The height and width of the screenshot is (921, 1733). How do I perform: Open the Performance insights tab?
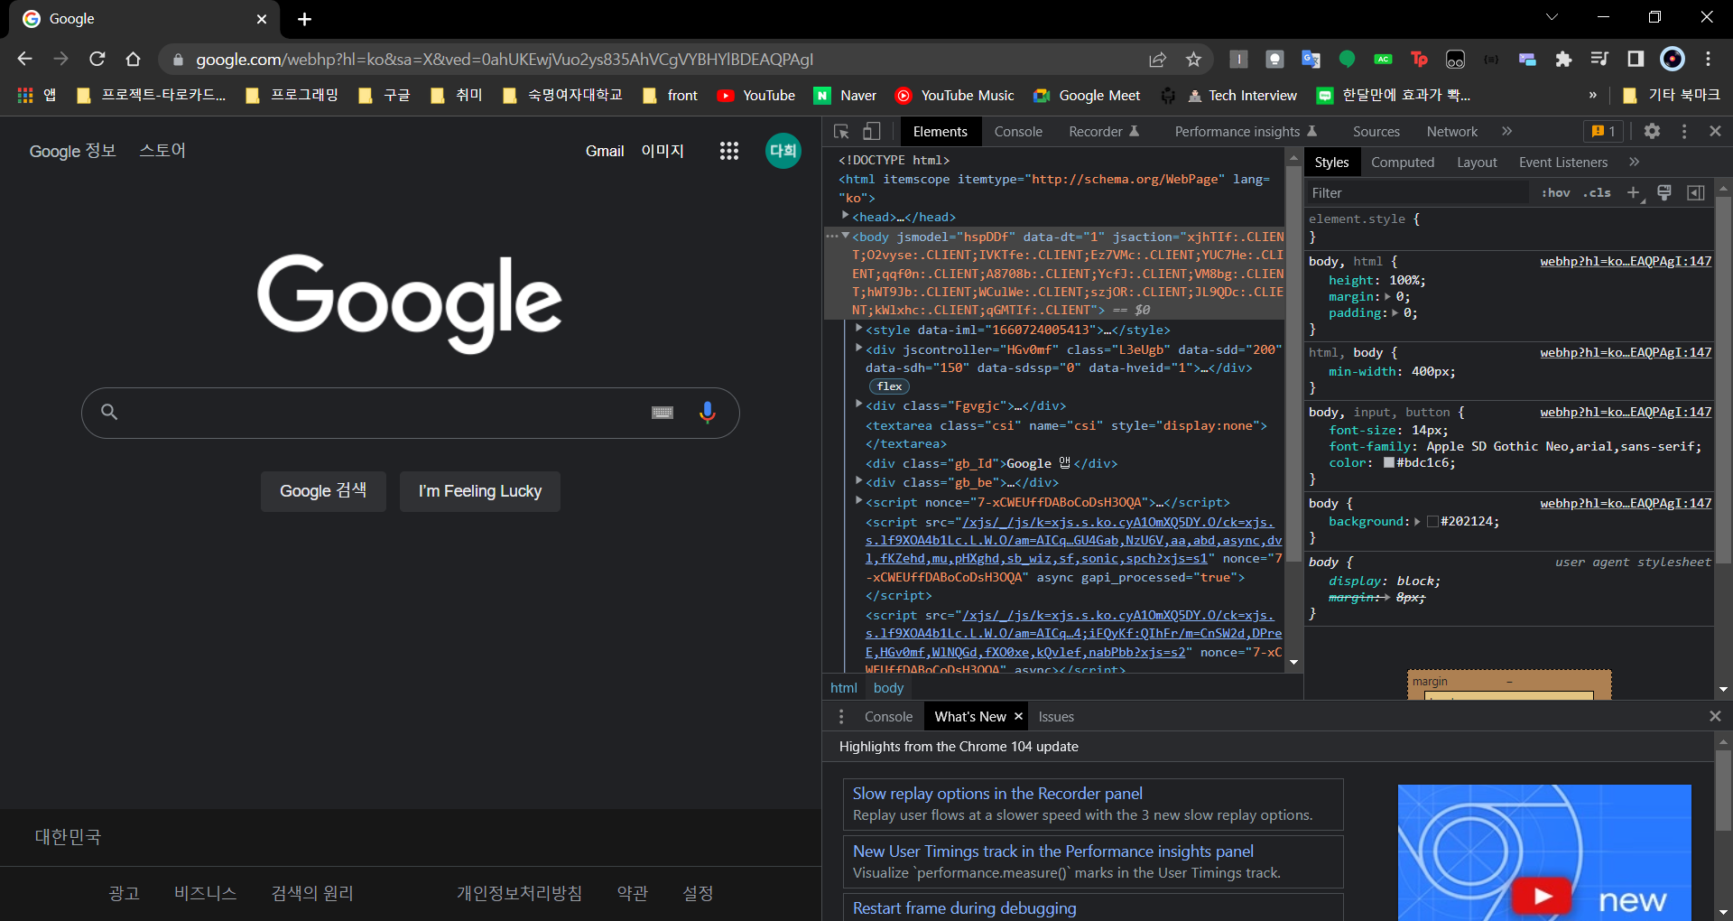pos(1246,132)
